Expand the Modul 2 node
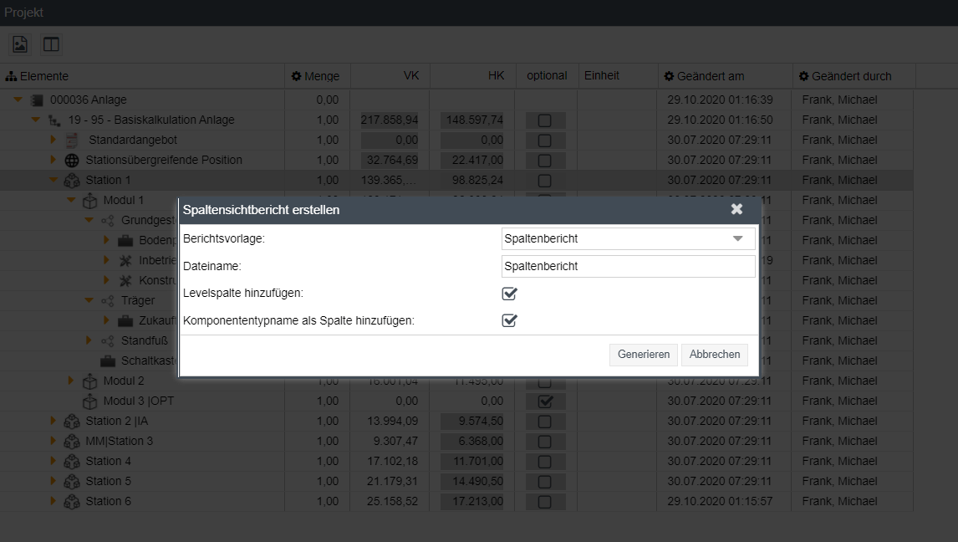This screenshot has width=958, height=542. click(x=71, y=381)
